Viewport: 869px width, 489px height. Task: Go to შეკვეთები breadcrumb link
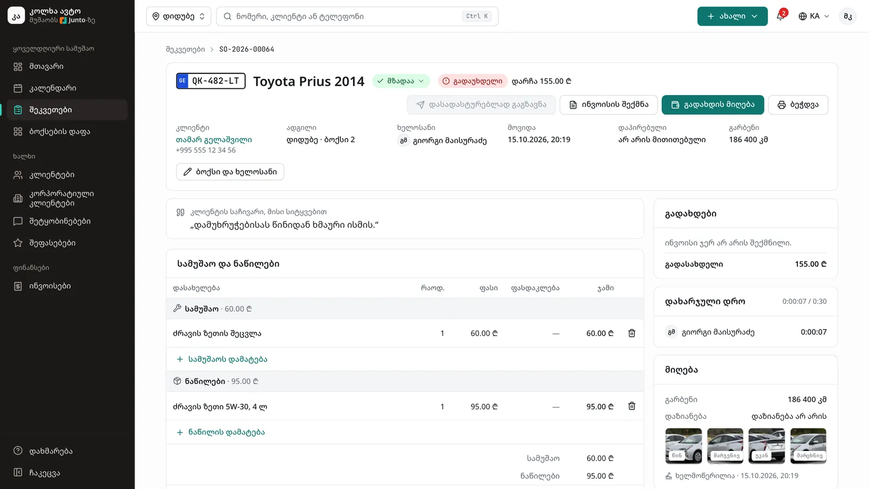[185, 49]
